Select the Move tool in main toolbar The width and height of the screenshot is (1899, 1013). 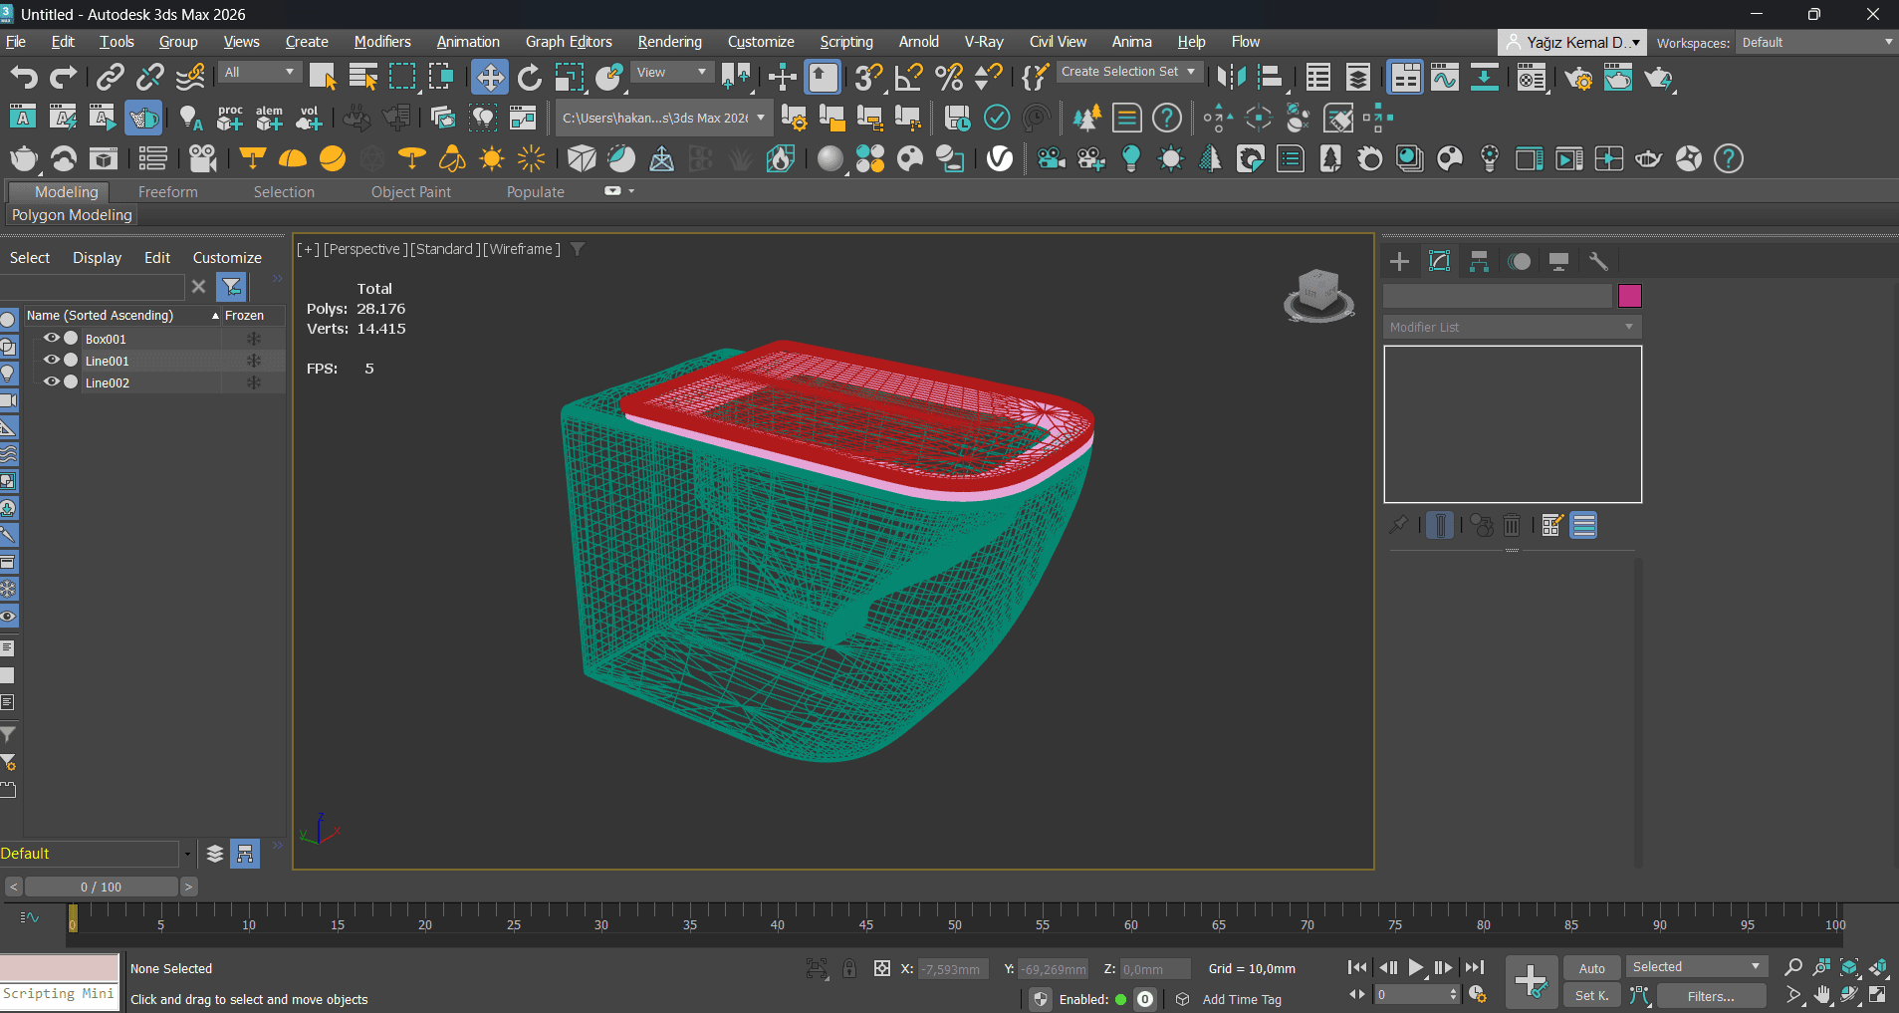tap(489, 78)
